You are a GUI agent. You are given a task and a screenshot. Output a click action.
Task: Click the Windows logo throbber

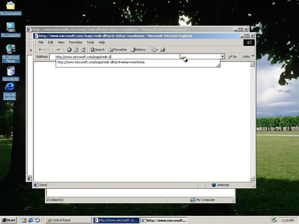click(x=249, y=43)
